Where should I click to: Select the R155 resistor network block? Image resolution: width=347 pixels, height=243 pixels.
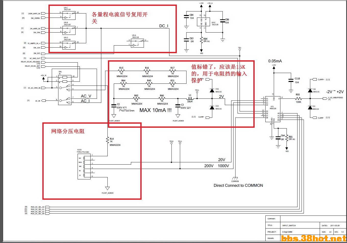click(84, 166)
